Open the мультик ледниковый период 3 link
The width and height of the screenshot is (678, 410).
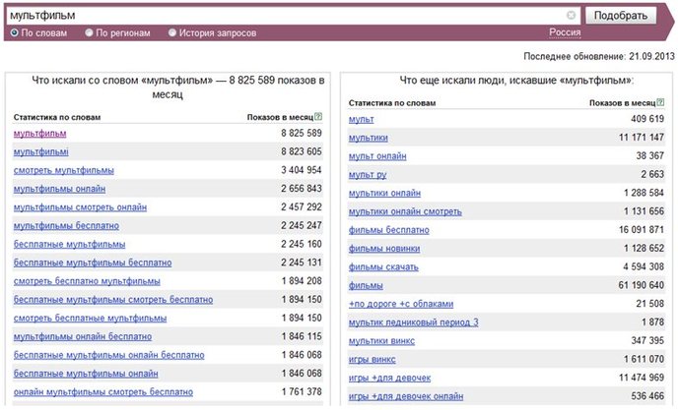(x=413, y=322)
